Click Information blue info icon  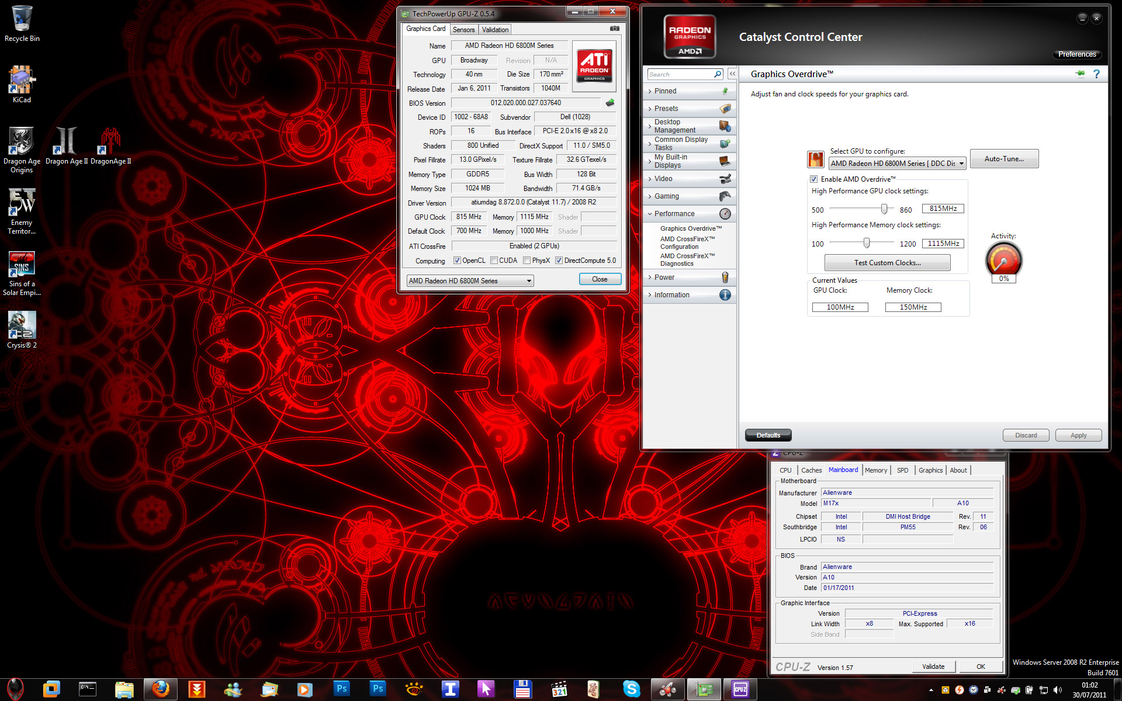pos(725,295)
